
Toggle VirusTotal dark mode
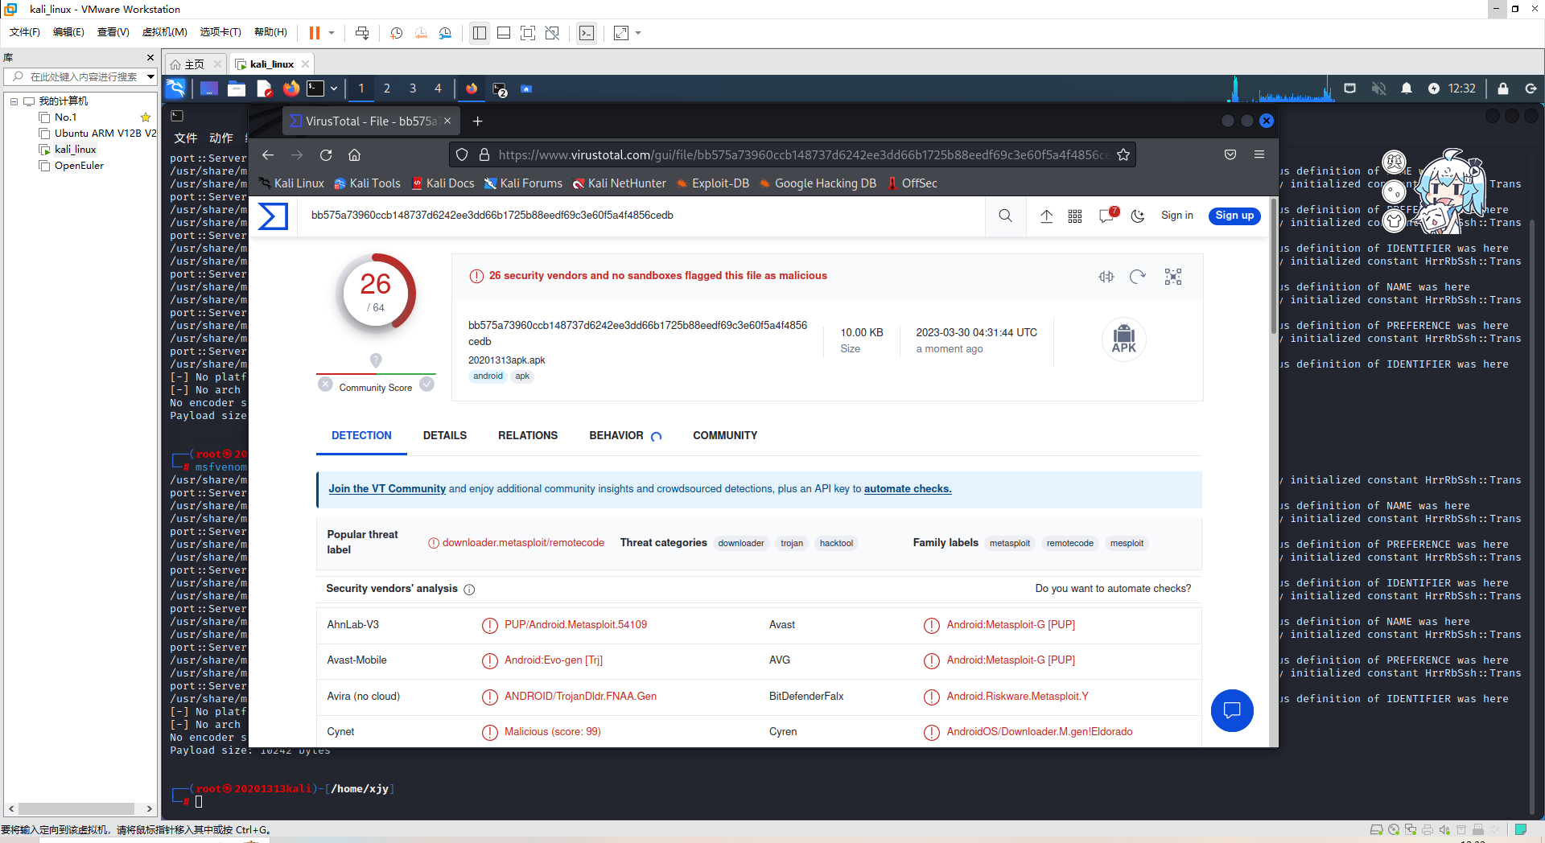point(1138,216)
